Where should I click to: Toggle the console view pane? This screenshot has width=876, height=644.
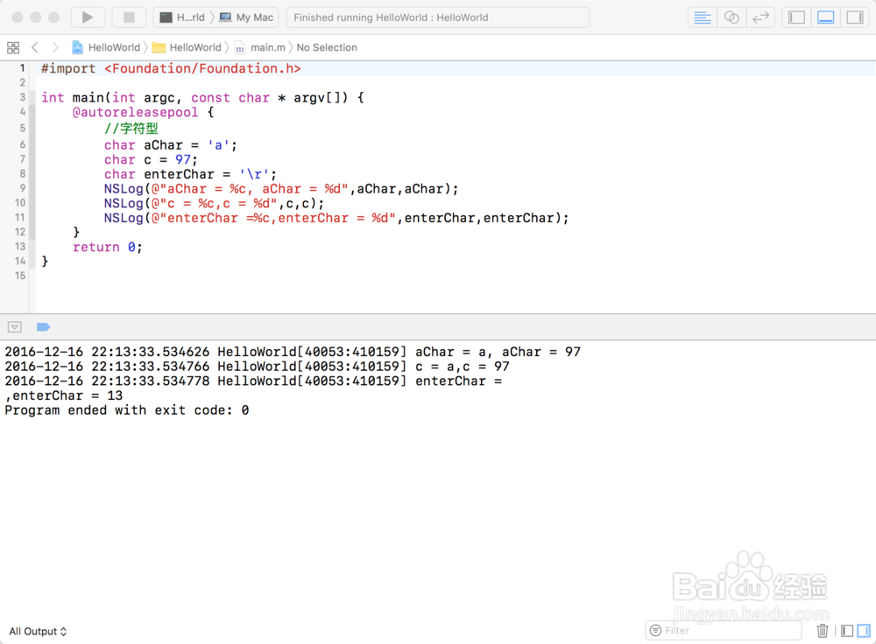tap(864, 631)
